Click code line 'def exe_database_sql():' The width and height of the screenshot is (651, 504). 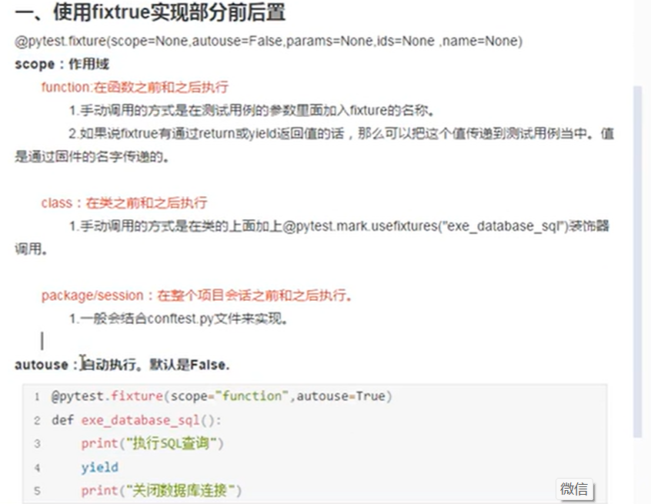pos(136,420)
